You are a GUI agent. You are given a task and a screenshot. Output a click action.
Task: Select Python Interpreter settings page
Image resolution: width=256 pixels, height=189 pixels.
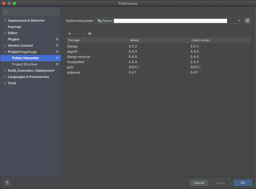coord(31,58)
